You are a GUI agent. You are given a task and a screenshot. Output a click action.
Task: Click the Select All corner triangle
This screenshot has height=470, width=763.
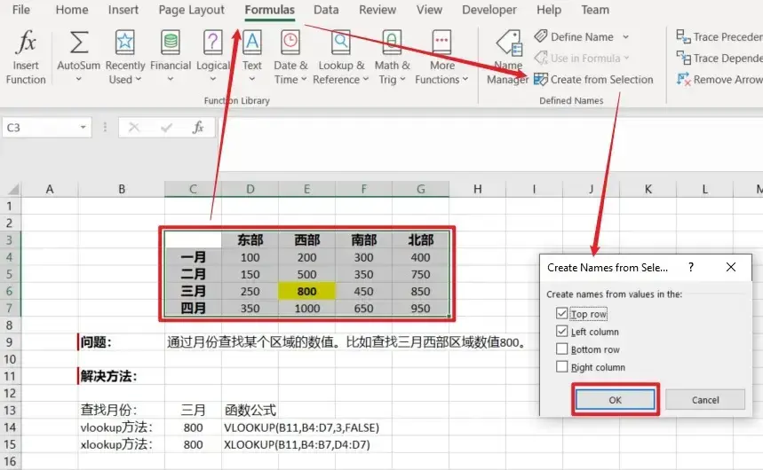tap(13, 189)
